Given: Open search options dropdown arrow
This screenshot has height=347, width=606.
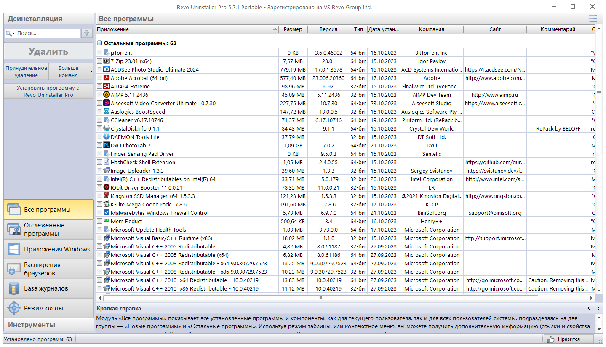Looking at the screenshot, I should coord(14,34).
